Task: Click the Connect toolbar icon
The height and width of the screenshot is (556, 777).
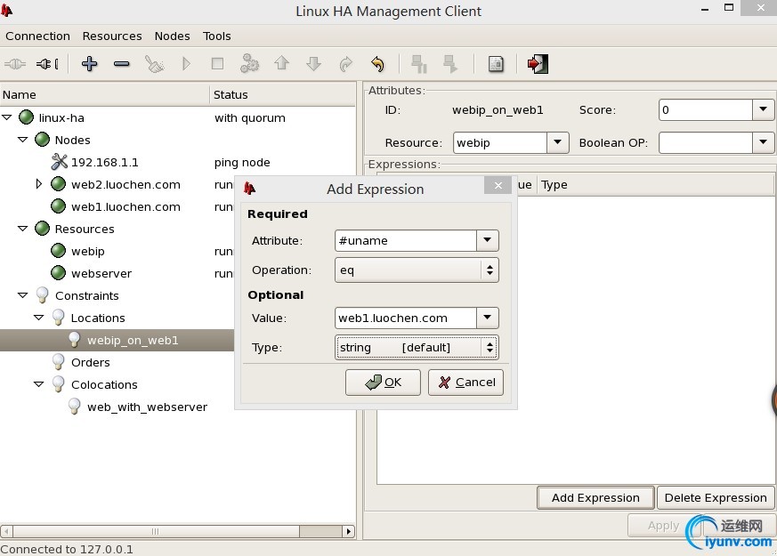Action: point(15,64)
